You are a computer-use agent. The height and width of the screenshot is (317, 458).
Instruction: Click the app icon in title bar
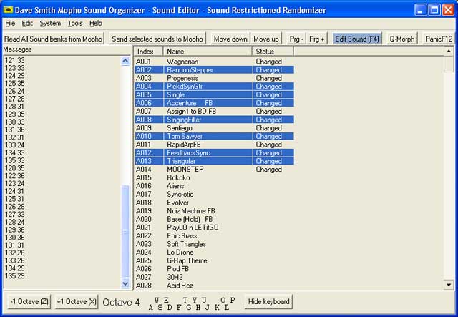(x=8, y=10)
